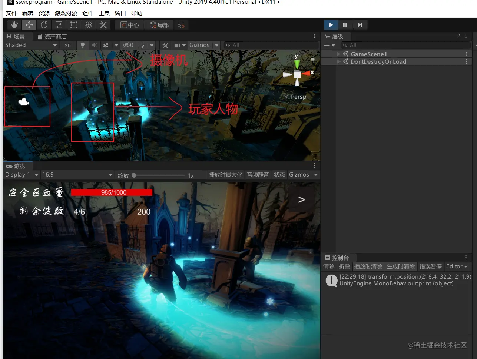Toggle scene view grid icon
Image resolution: width=477 pixels, height=359 pixels.
(141, 45)
